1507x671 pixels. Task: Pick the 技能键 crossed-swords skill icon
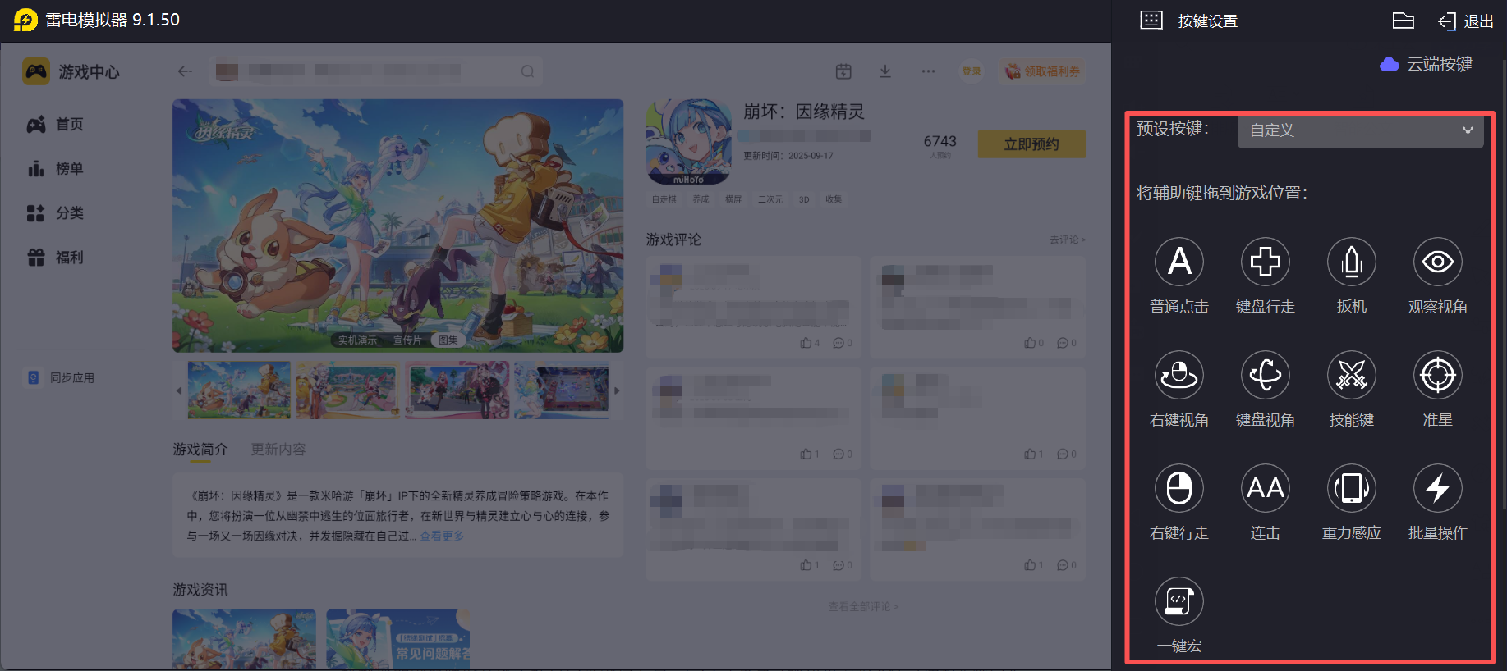point(1352,375)
